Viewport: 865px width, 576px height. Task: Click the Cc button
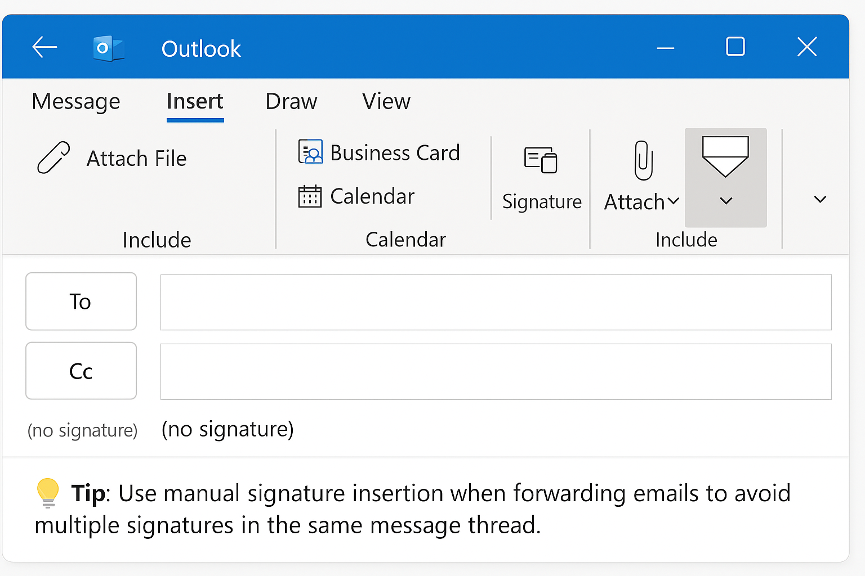pyautogui.click(x=81, y=371)
